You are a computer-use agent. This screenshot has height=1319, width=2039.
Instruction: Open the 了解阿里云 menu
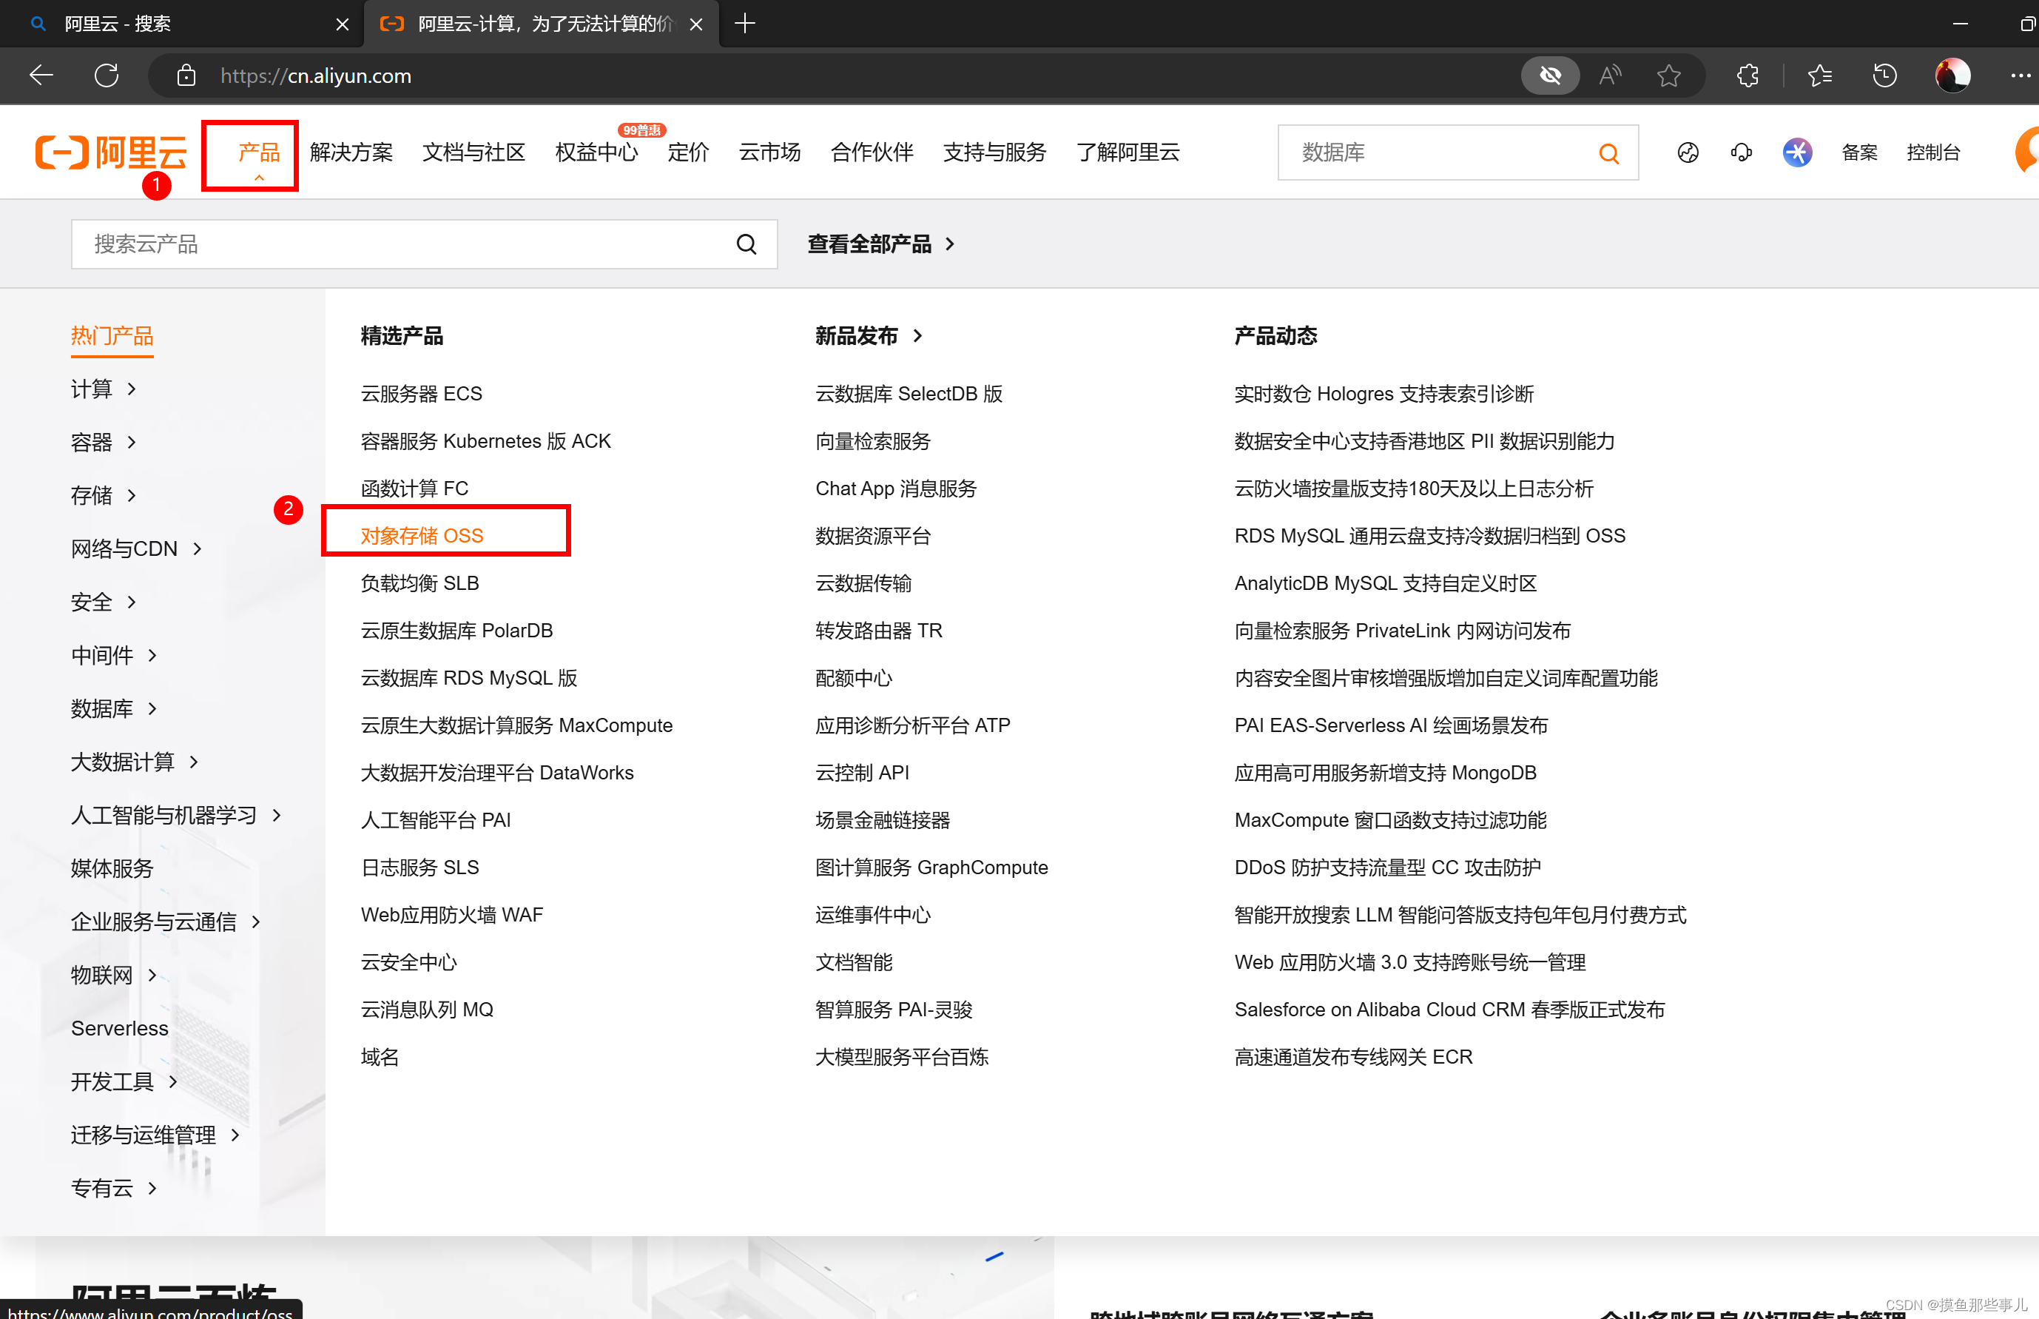(1128, 152)
